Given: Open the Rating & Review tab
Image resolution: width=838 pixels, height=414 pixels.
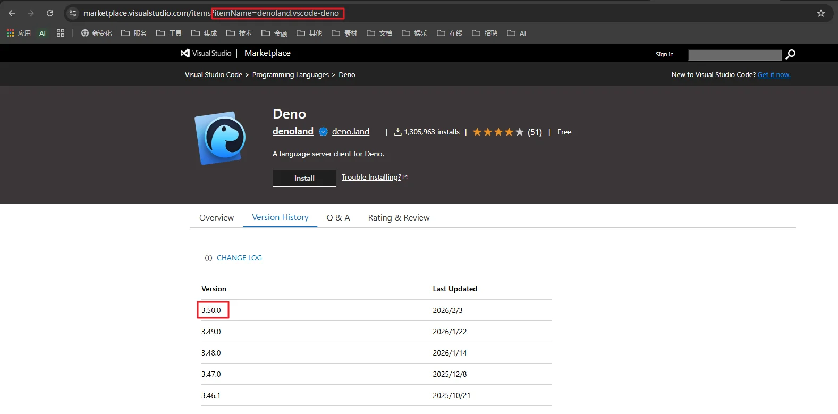Looking at the screenshot, I should (x=399, y=218).
